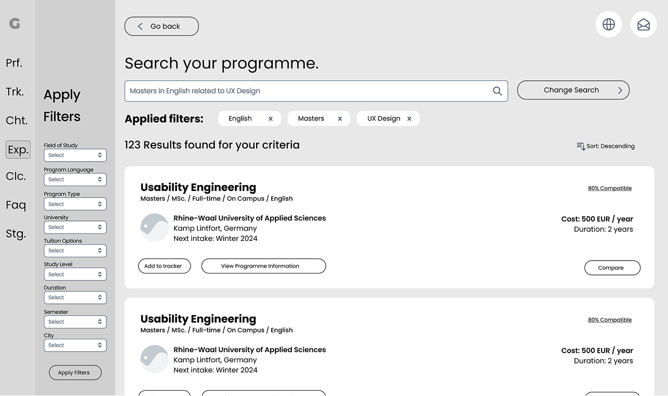The height and width of the screenshot is (396, 668).
Task: Select Exp. in sidebar
Action: (18, 150)
